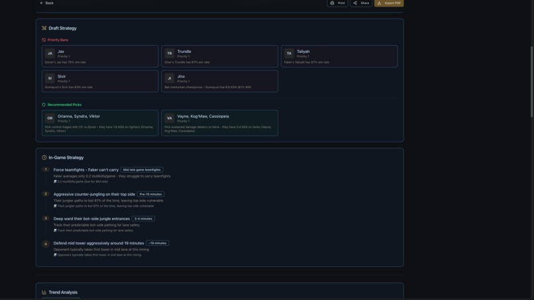
Task: Click the Priority Bans prohibited icon
Action: point(44,40)
